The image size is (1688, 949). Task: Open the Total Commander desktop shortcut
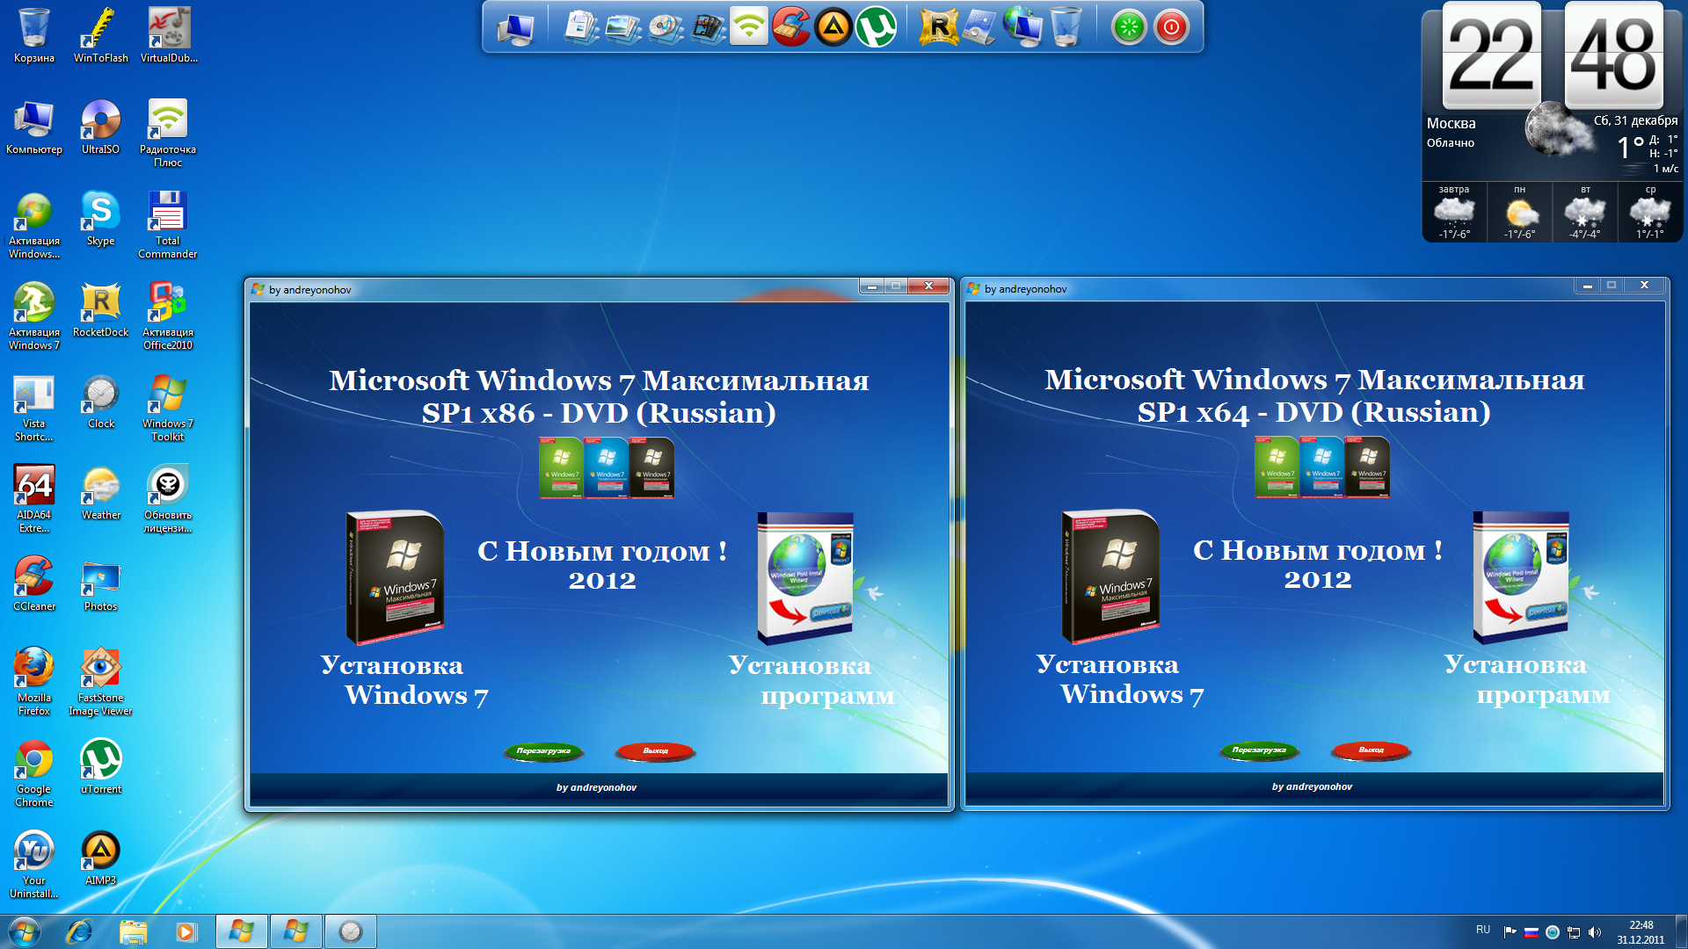tap(168, 224)
